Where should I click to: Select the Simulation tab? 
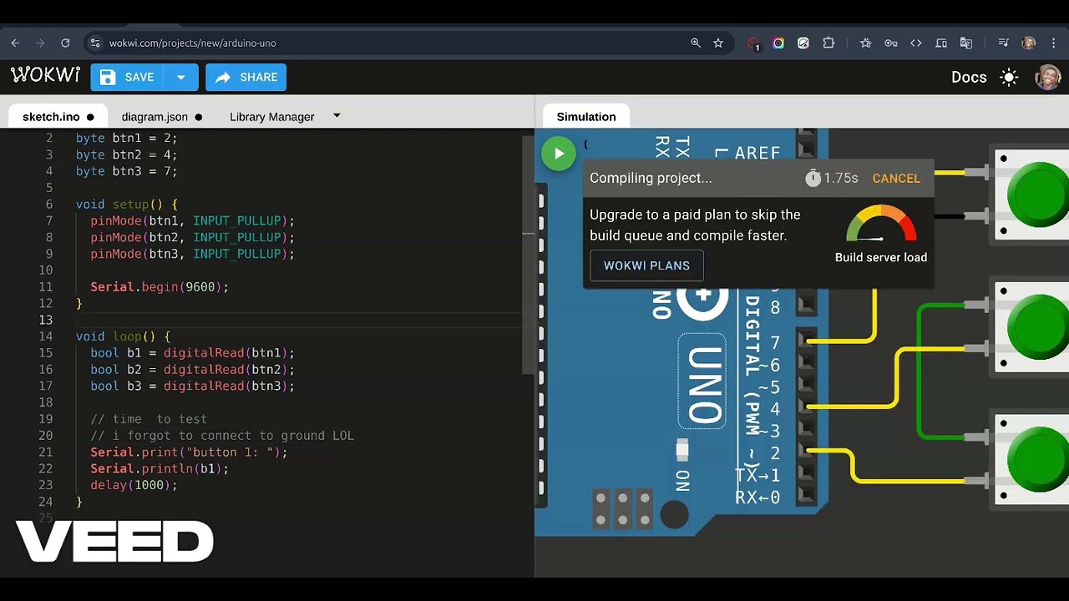(586, 117)
